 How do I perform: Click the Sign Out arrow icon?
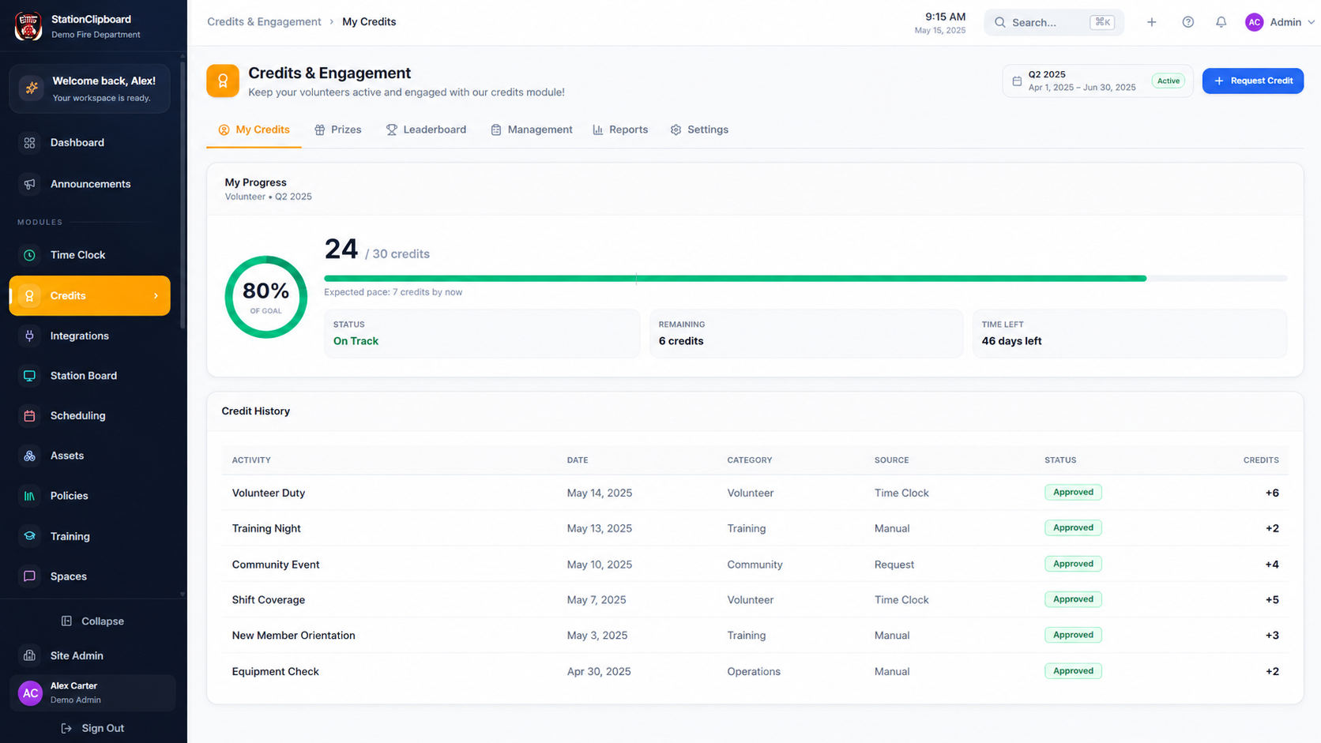pyautogui.click(x=66, y=728)
